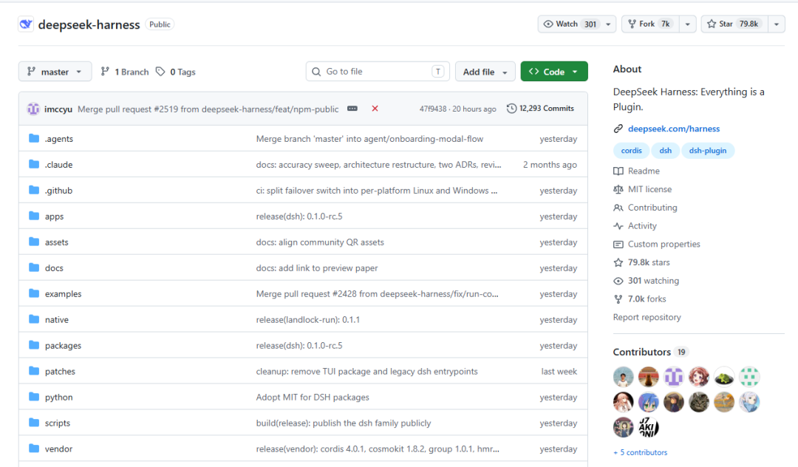Image resolution: width=798 pixels, height=467 pixels.
Task: Click the link chain icon beside deepseek.com/harness
Action: pos(618,129)
